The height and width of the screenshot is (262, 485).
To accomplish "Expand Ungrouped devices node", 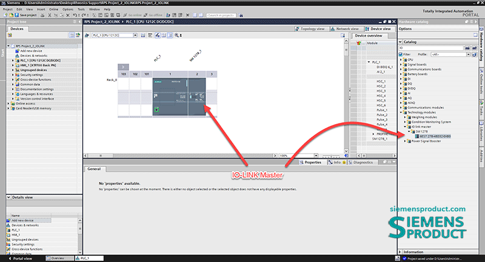I will tap(13, 70).
